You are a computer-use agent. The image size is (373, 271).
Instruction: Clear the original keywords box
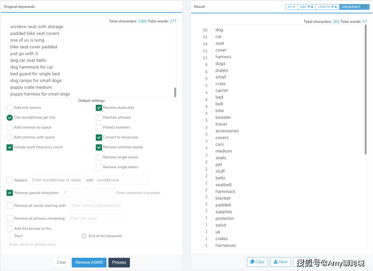click(61, 262)
